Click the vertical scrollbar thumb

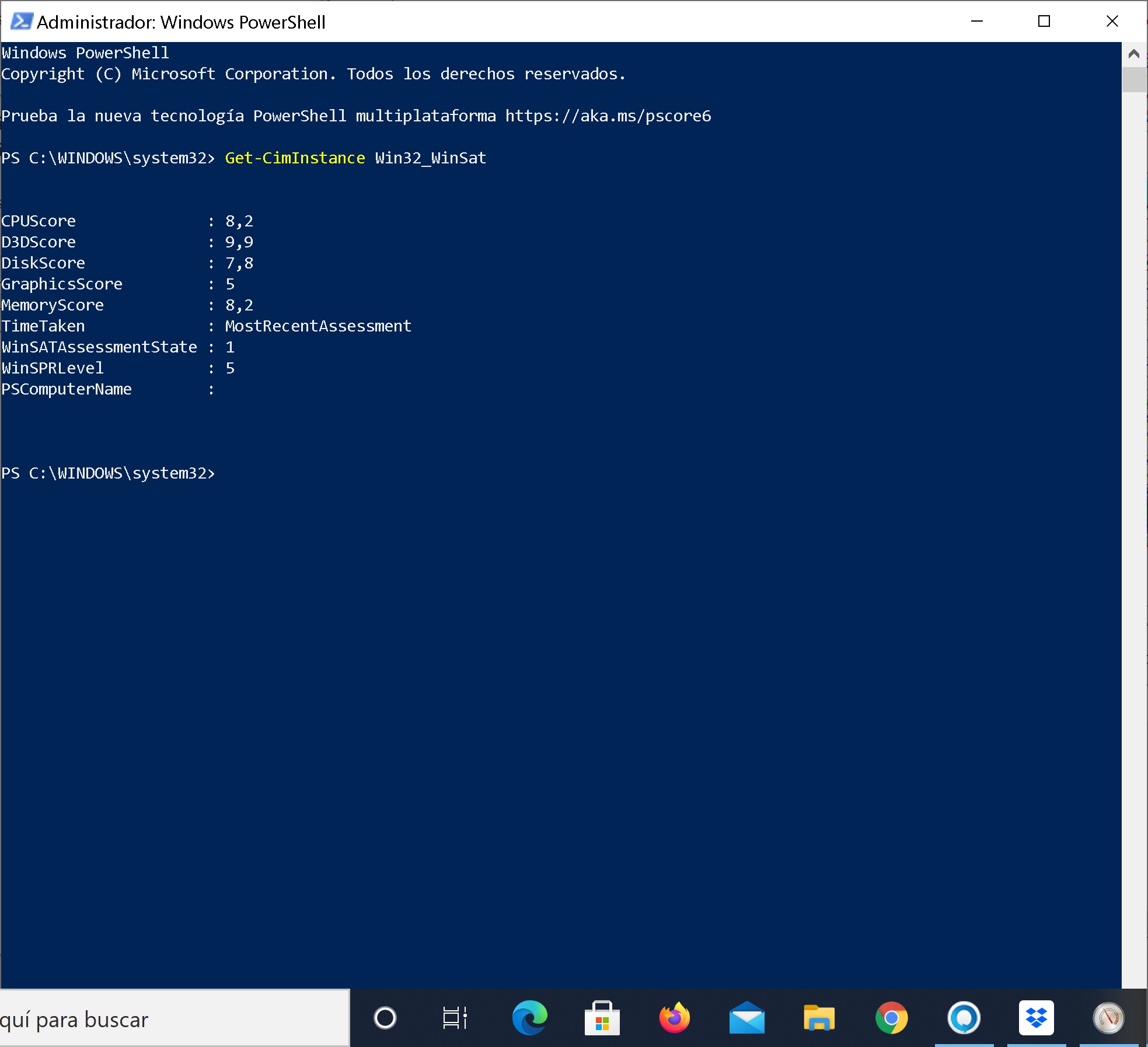point(1134,79)
